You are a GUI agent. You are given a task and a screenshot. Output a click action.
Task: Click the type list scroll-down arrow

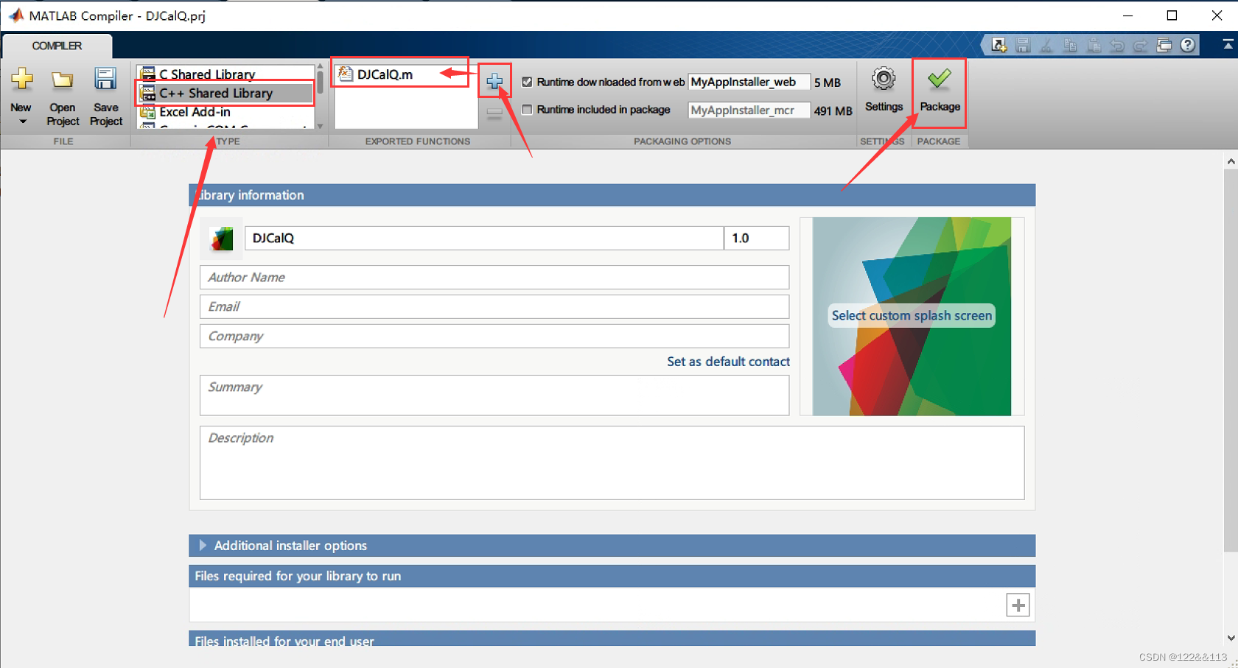pos(320,126)
